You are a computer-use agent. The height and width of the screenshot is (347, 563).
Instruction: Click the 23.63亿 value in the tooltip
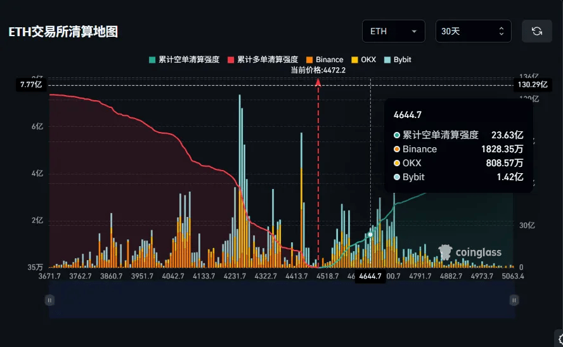coord(507,135)
